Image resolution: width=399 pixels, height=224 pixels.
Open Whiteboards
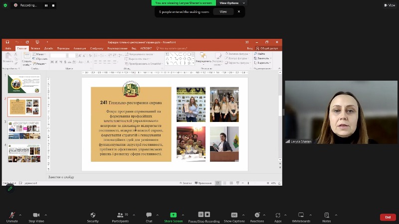301,216
